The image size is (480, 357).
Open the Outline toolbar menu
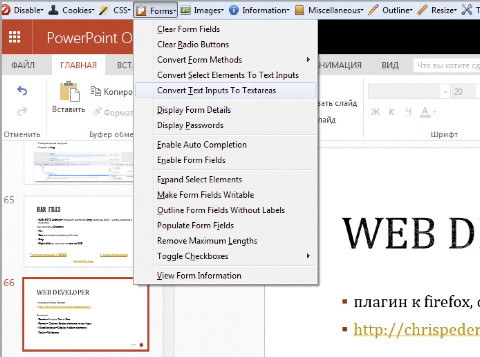point(391,10)
